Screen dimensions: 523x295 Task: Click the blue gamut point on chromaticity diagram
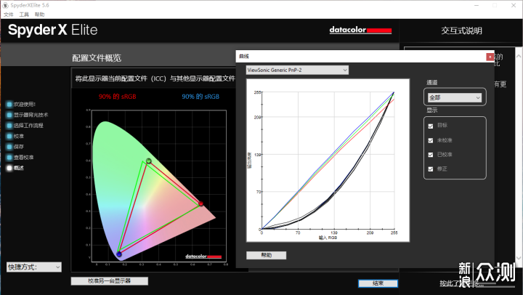(x=119, y=254)
